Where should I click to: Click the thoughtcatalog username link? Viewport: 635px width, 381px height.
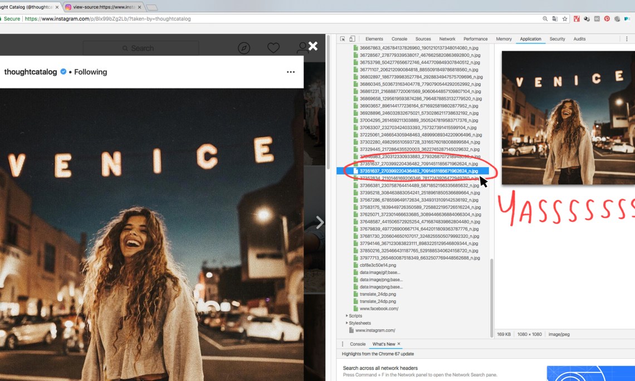(x=31, y=72)
